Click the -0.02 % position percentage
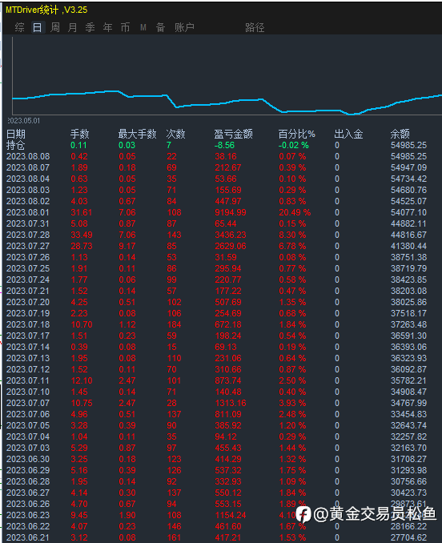 294,145
